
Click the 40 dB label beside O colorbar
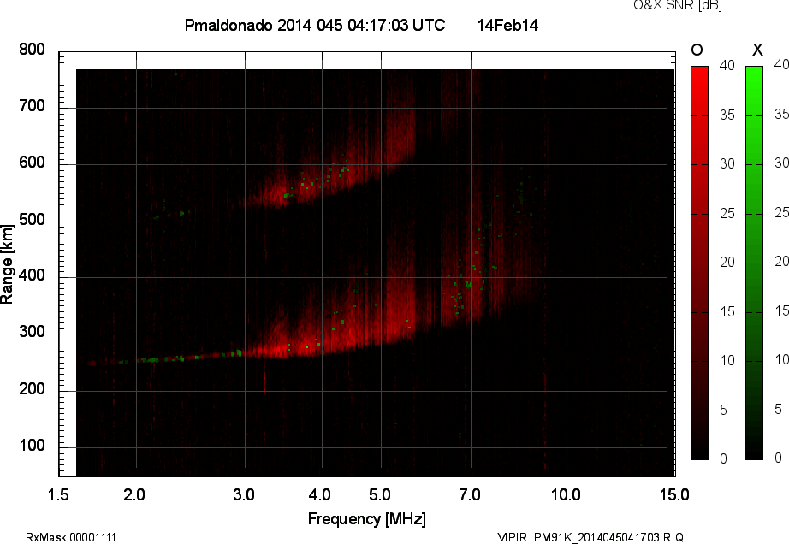click(727, 65)
